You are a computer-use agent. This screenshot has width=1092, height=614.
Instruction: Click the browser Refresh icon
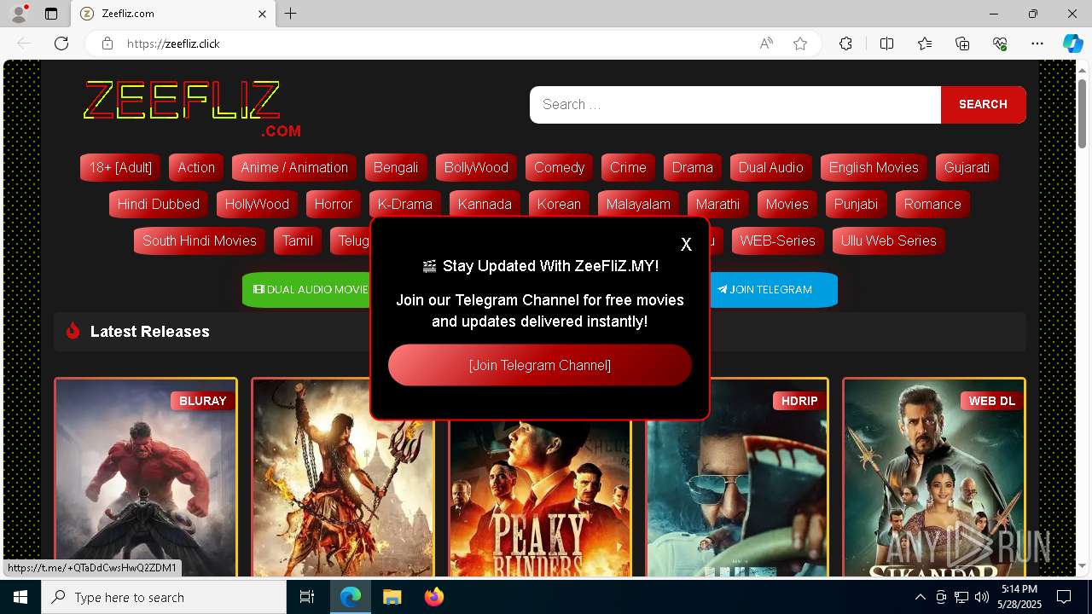(x=61, y=43)
